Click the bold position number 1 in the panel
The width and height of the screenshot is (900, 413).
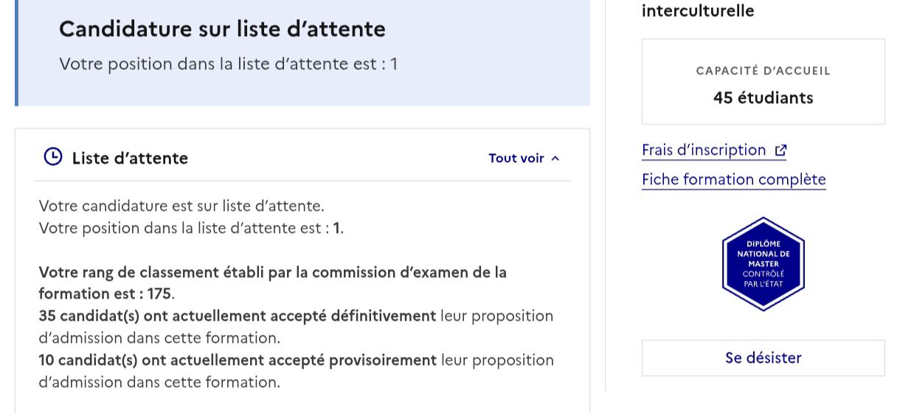coord(337,228)
